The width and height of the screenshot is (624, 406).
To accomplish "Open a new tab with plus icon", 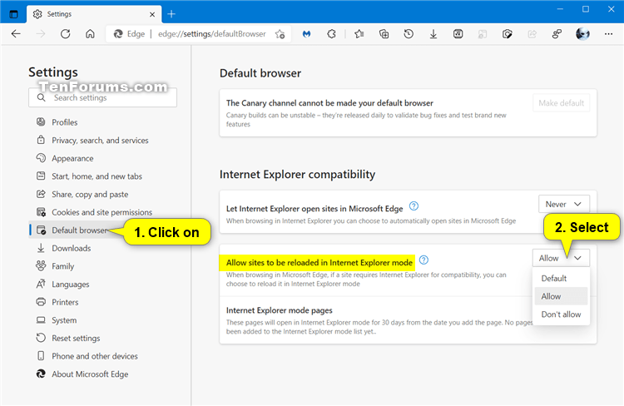I will click(x=171, y=14).
